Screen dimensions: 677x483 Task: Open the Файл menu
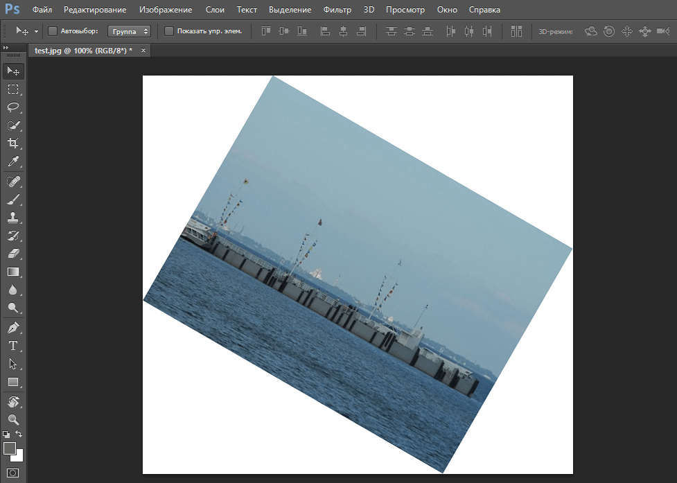(42, 10)
